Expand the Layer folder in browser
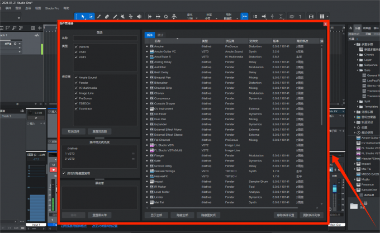 click(x=358, y=60)
